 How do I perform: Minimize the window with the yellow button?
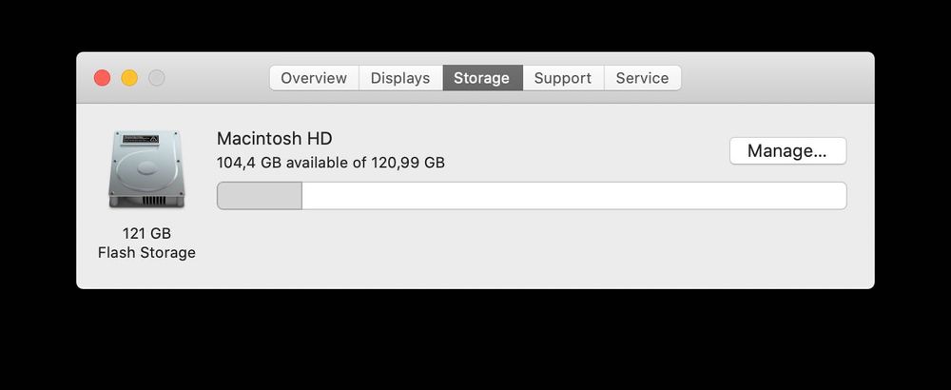[129, 78]
